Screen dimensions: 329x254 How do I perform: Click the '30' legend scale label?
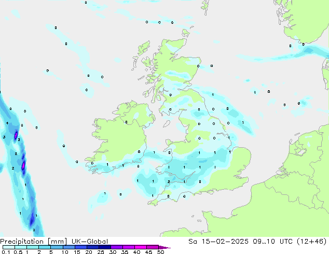point(113,252)
